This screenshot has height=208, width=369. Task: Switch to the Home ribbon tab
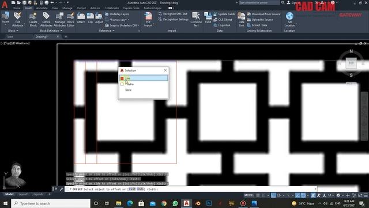click(x=17, y=8)
